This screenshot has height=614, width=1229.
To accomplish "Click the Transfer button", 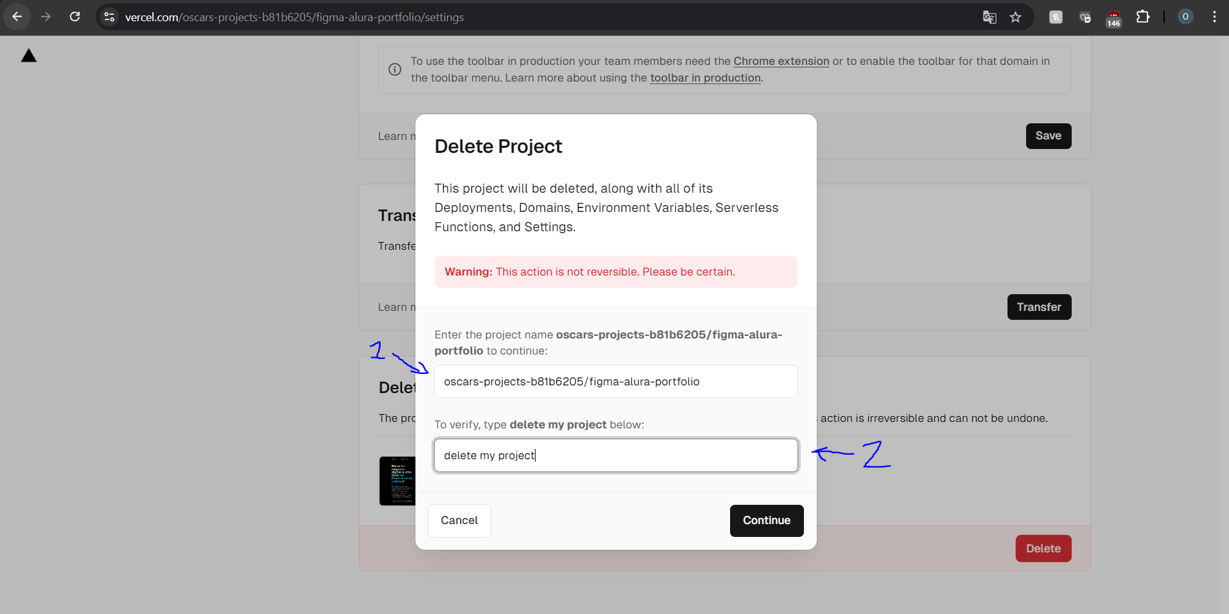I will 1039,307.
